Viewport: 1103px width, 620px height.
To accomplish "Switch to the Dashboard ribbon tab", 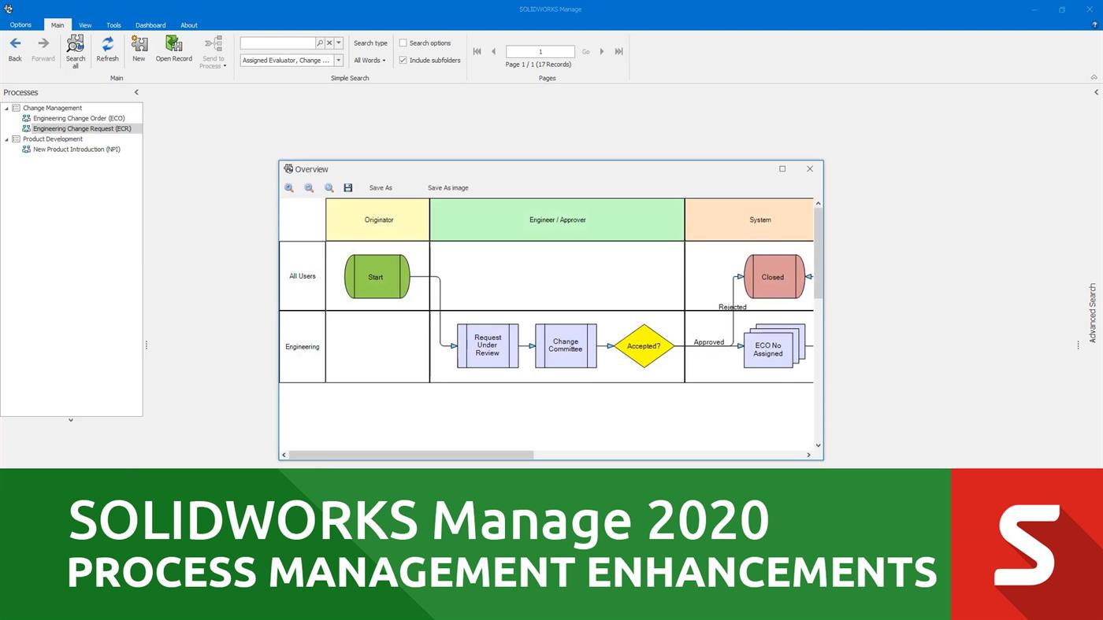I will [150, 24].
